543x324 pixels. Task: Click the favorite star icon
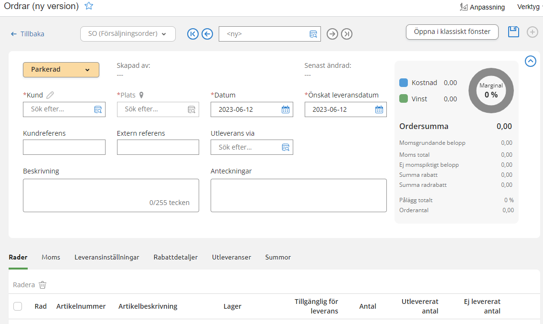(x=89, y=6)
